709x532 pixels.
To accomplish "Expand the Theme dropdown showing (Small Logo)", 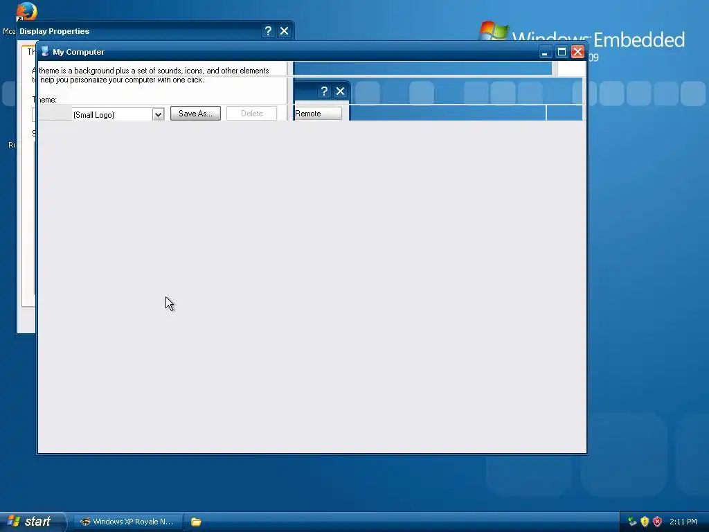I will [x=158, y=114].
